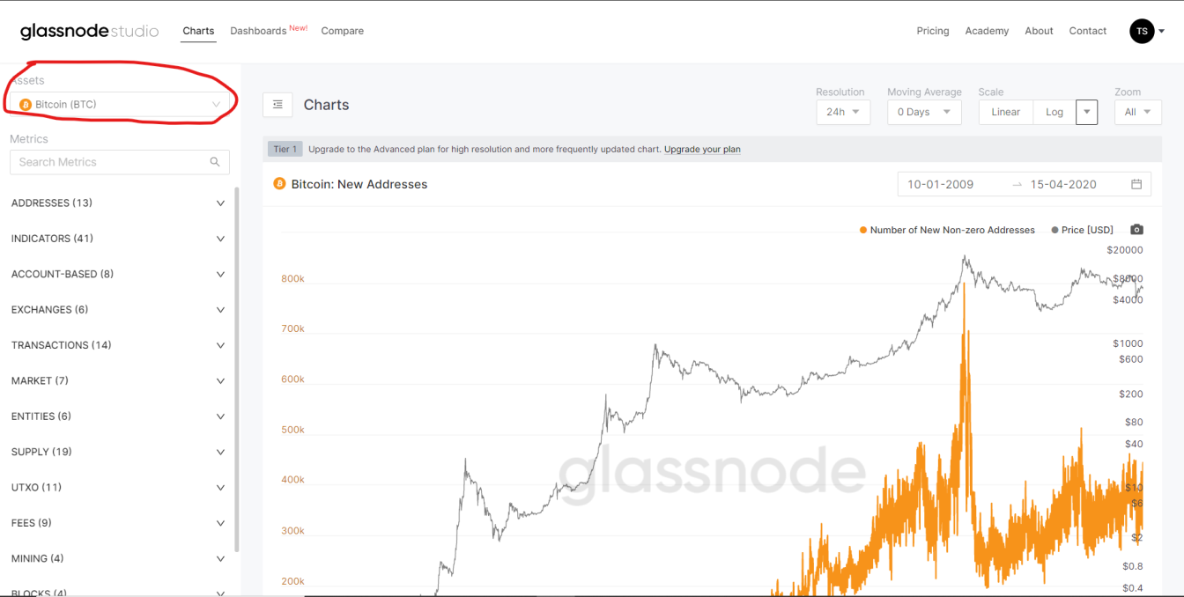
Task: Open the Resolution 24h dropdown
Action: pyautogui.click(x=842, y=112)
